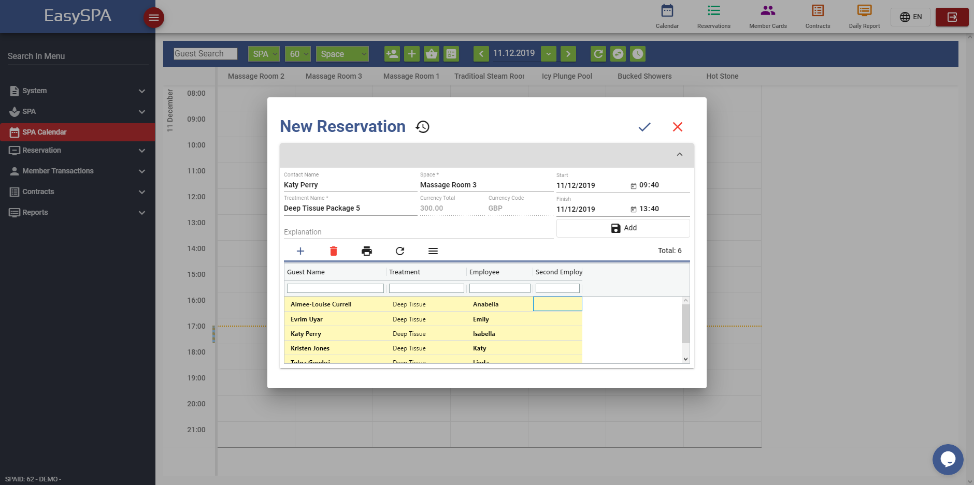Screen dimensions: 974x485
Task: Expand the Contracts sidebar menu
Action: [x=78, y=192]
